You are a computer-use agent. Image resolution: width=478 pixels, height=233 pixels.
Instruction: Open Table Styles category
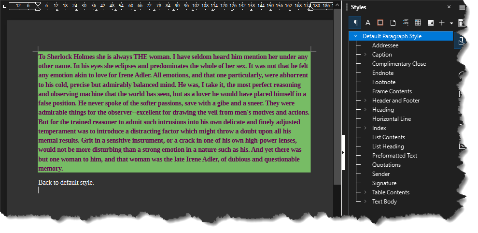[418, 23]
